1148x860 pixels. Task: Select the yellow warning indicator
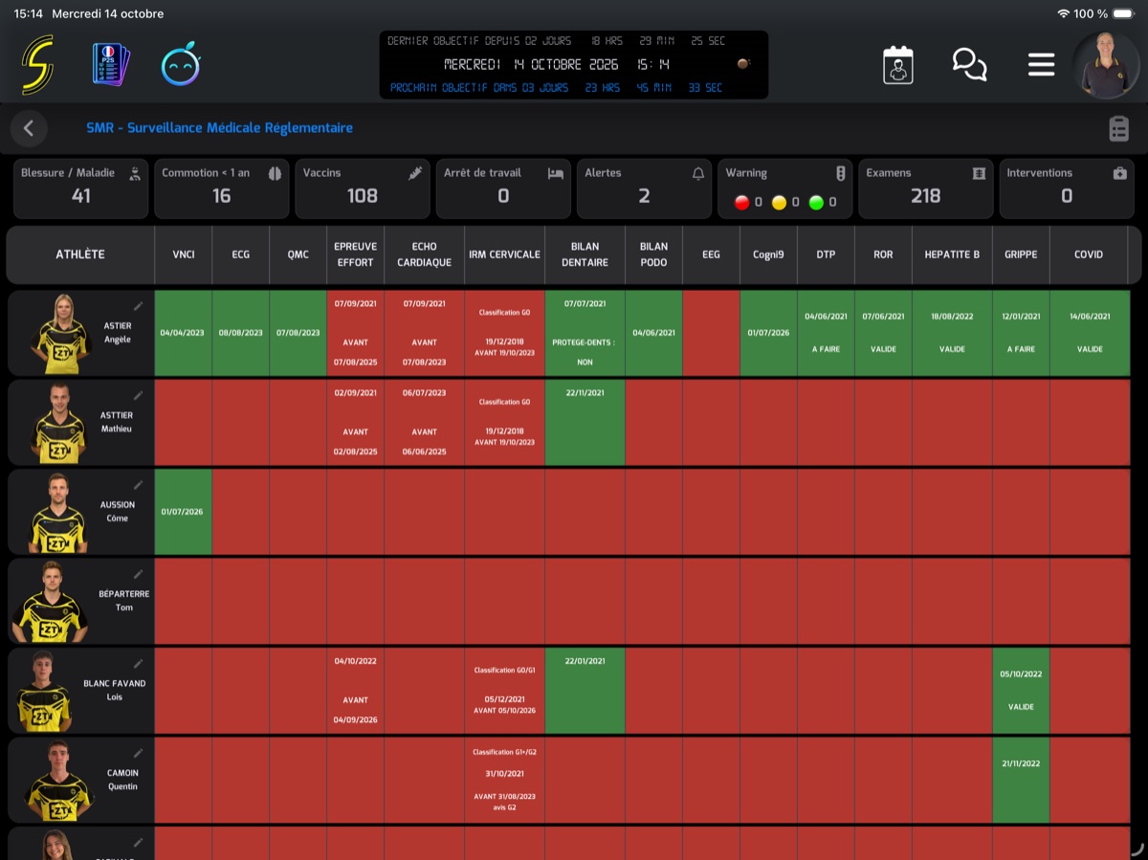point(780,202)
